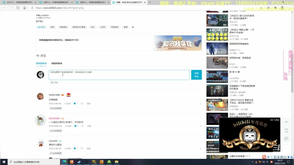The image size is (294, 165).
Task: Switch to the first browser tab
Action: point(19,2)
